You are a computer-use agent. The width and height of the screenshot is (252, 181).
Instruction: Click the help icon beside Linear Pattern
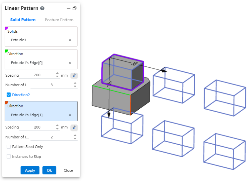click(42, 8)
